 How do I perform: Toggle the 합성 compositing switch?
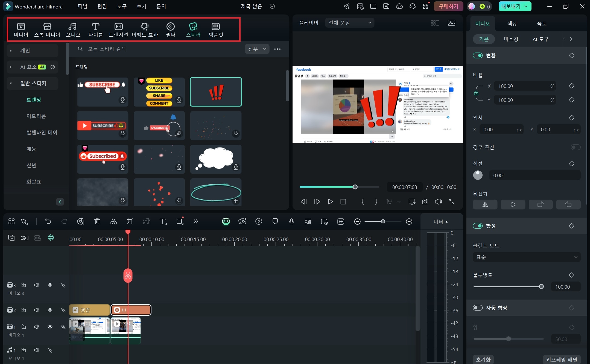(478, 226)
